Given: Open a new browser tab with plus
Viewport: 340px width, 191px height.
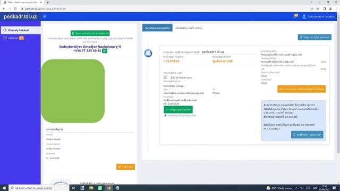Looking at the screenshot, I should coord(48,2).
